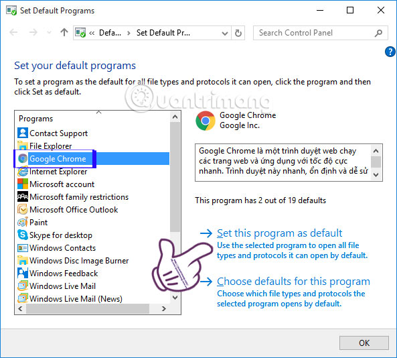This screenshot has height=358, width=397.
Task: Click the Skype for desktop icon
Action: click(23, 235)
